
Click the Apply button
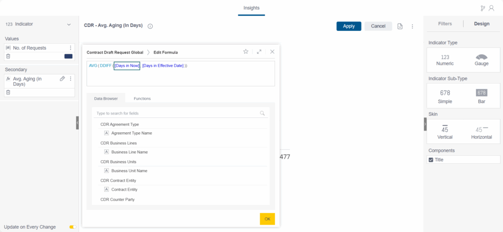[x=349, y=27]
